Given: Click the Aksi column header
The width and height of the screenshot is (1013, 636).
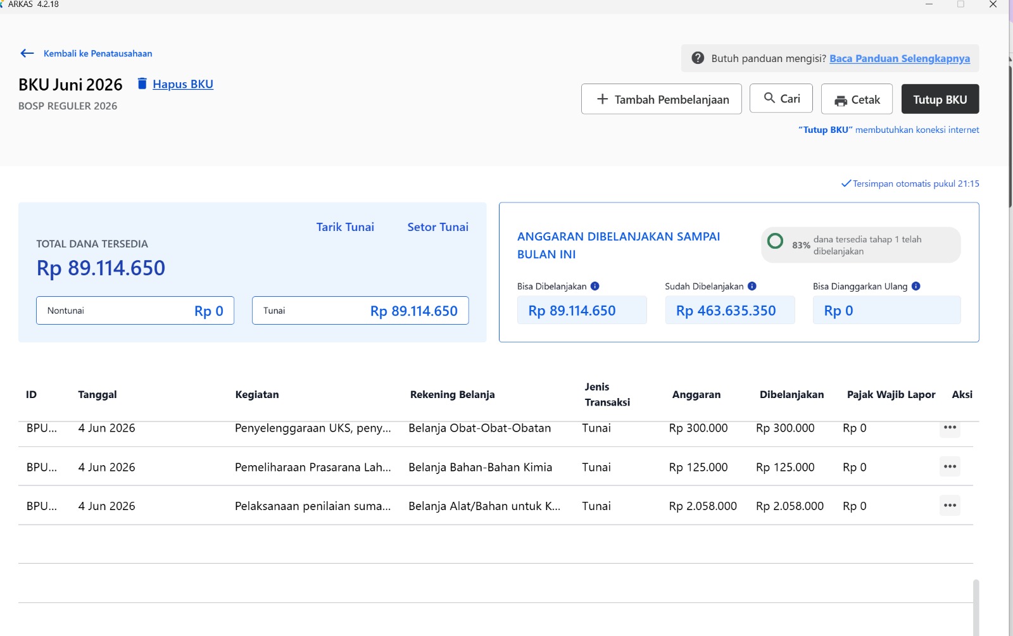Looking at the screenshot, I should pyautogui.click(x=962, y=394).
